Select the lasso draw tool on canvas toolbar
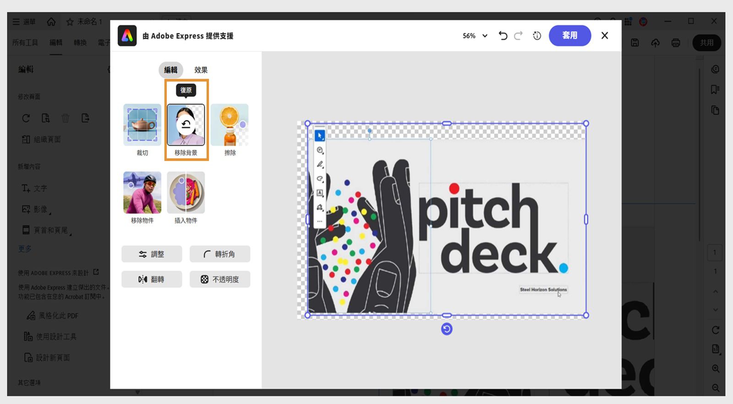This screenshot has width=733, height=404. click(x=320, y=179)
